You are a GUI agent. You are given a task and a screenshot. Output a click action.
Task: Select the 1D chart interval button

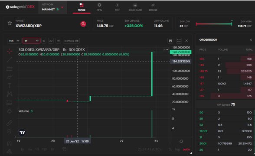[x=44, y=41]
